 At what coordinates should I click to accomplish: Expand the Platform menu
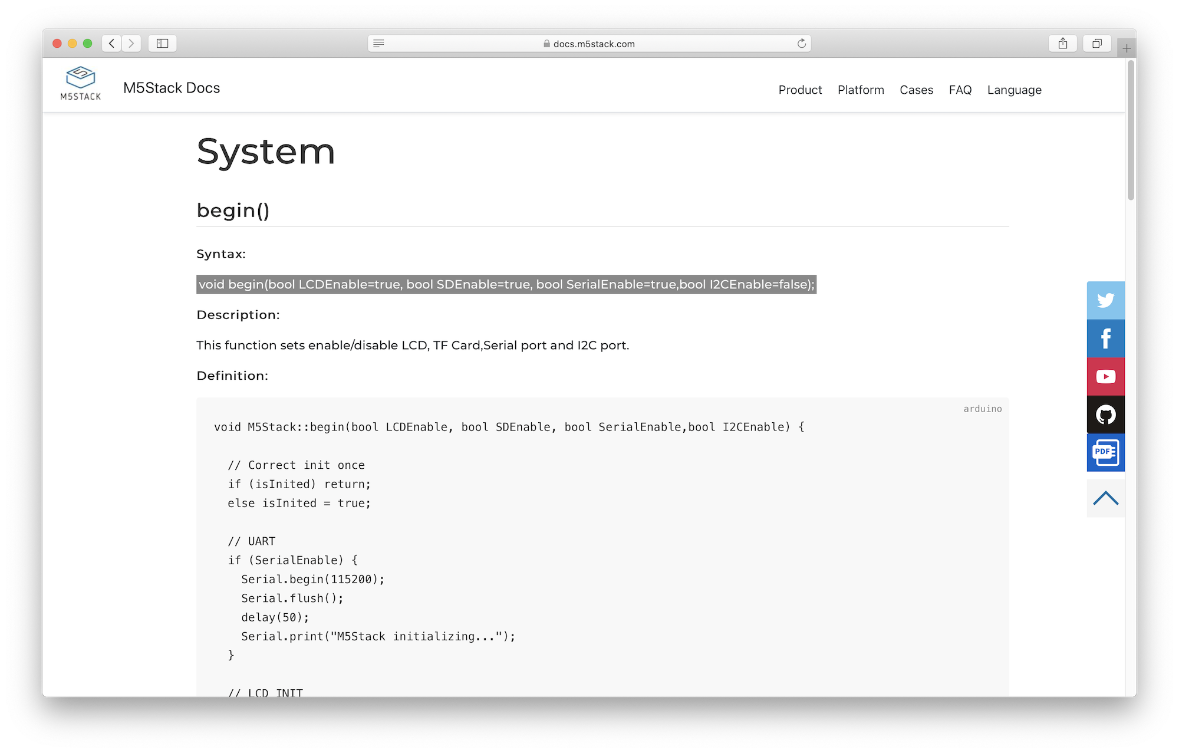860,90
